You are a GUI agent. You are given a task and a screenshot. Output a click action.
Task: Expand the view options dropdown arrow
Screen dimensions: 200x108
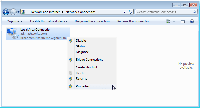[174, 21]
